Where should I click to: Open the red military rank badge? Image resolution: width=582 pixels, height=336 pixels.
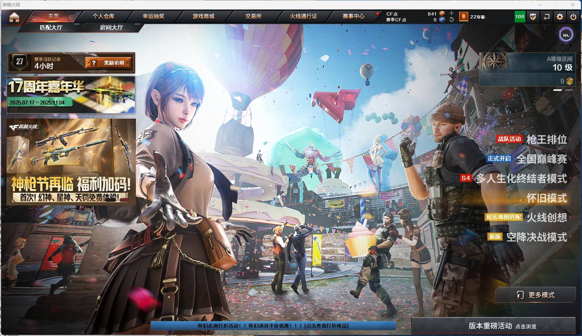[x=463, y=17]
